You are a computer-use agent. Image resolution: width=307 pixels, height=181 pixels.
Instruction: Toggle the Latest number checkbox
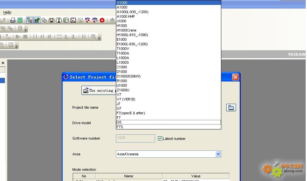point(160,139)
